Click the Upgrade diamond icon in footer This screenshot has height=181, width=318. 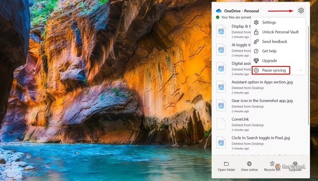click(295, 164)
